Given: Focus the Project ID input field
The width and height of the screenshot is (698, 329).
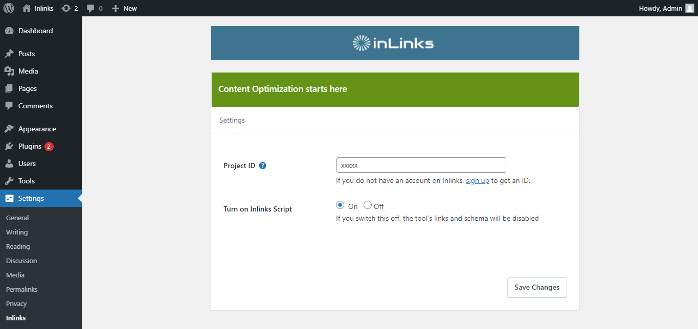Looking at the screenshot, I should (x=421, y=165).
